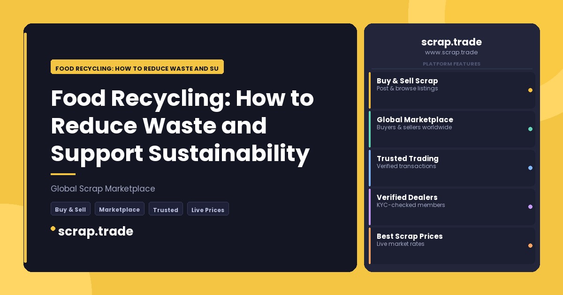Image resolution: width=563 pixels, height=295 pixels.
Task: Click the orange dot on Best Scrap Prices
Action: (530, 245)
